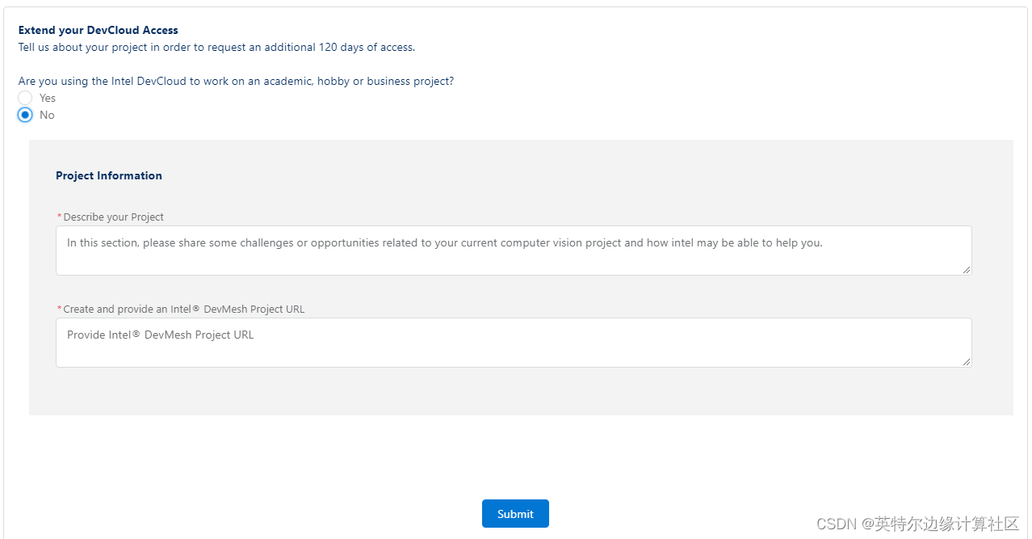Screen dimensions: 1032x539
Task: Click the 'Project Information' heading
Action: tap(109, 175)
